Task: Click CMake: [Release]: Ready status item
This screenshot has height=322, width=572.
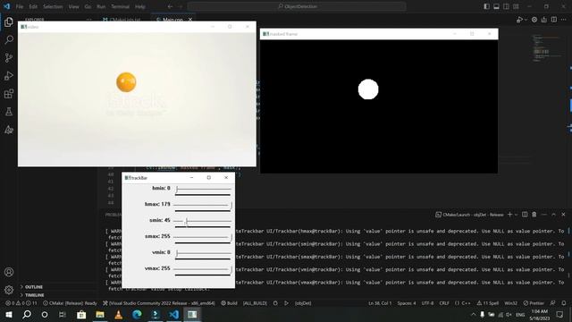Action: [x=70, y=303]
